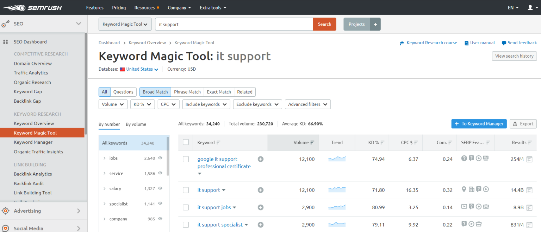The image size is (541, 232).
Task: Add 'it support specialist' keyword plus icon
Action: pos(261,225)
